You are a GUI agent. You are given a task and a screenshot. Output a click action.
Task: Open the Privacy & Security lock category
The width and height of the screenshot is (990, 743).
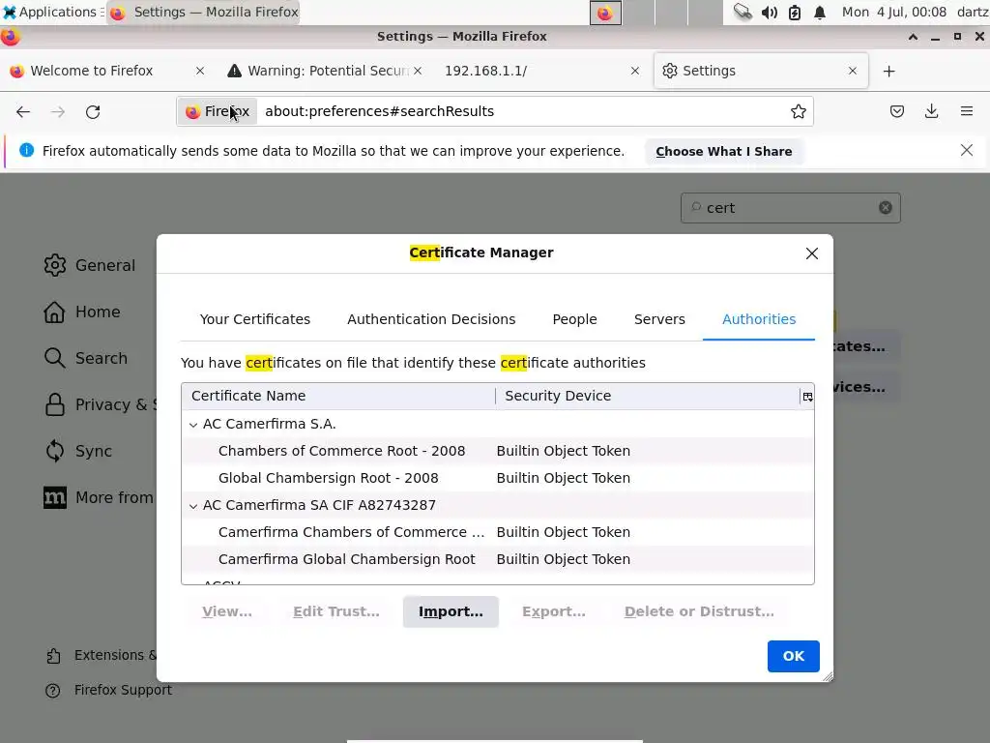point(100,404)
